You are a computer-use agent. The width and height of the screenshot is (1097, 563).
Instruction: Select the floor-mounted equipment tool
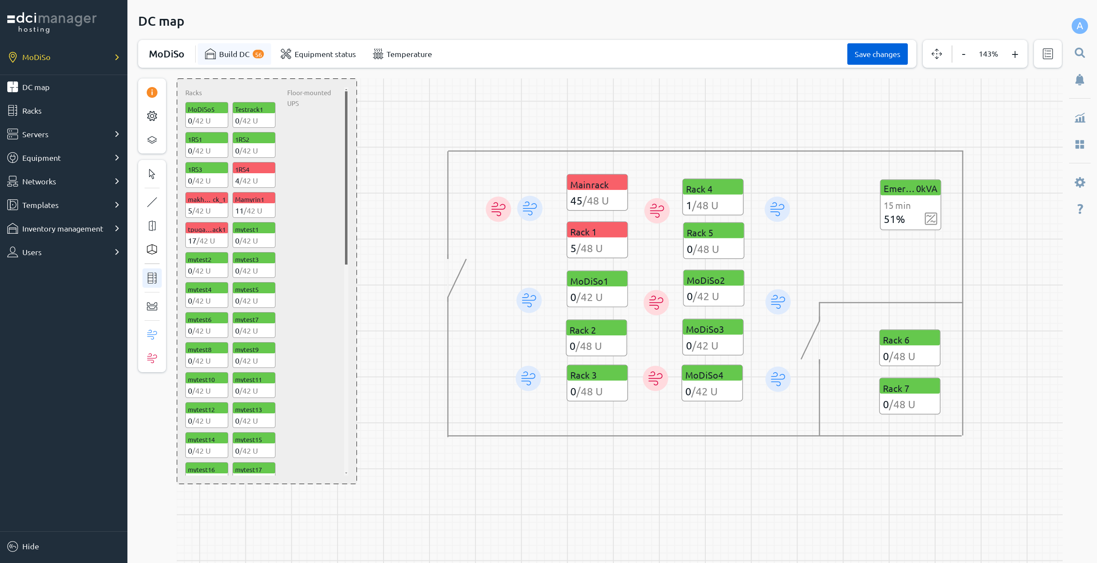point(152,306)
